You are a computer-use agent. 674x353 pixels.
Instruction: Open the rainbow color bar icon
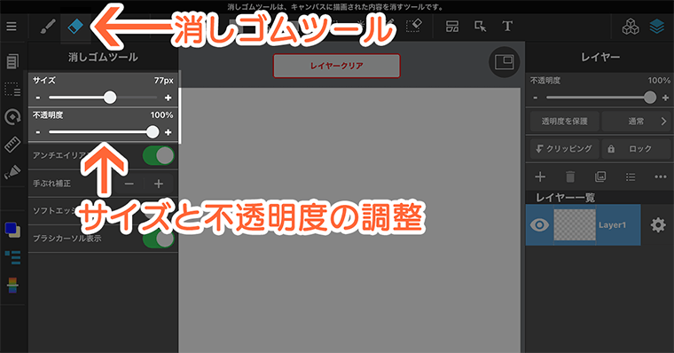coord(13,285)
